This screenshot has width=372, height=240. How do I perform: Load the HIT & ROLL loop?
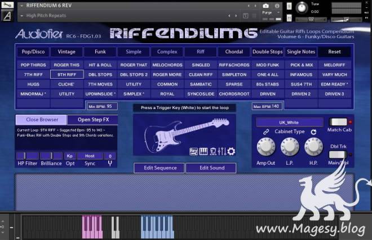tap(100, 65)
